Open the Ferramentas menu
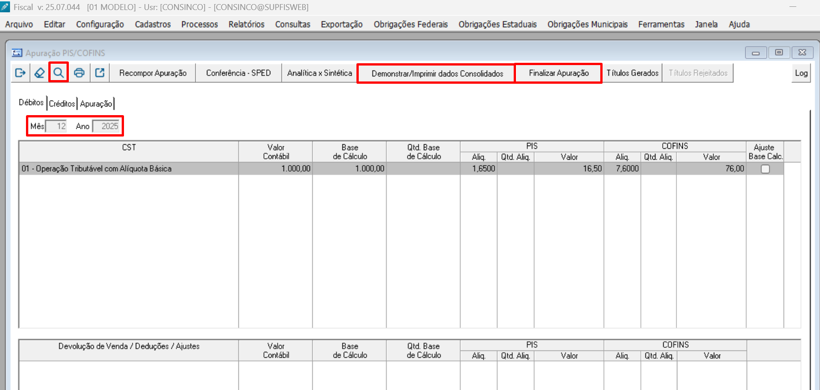Image resolution: width=820 pixels, height=390 pixels. (x=661, y=25)
